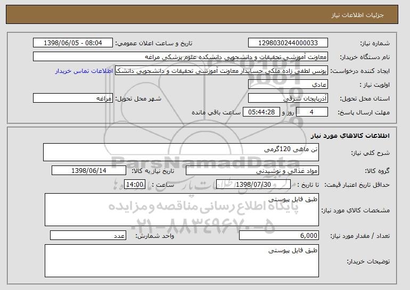Select the اولویت نیاز field عادی

(x=288, y=85)
